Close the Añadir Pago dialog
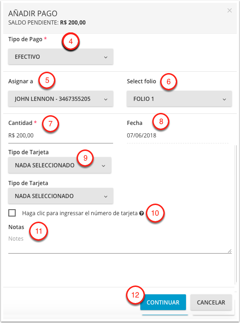Viewport: 240px width, 323px height. 229,11
